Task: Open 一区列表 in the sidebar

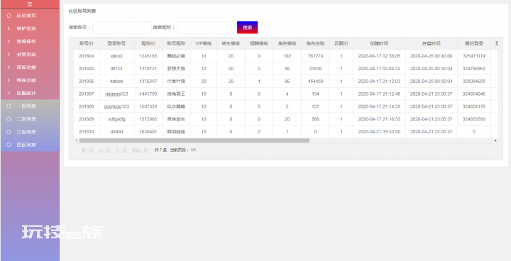Action: tap(30, 106)
